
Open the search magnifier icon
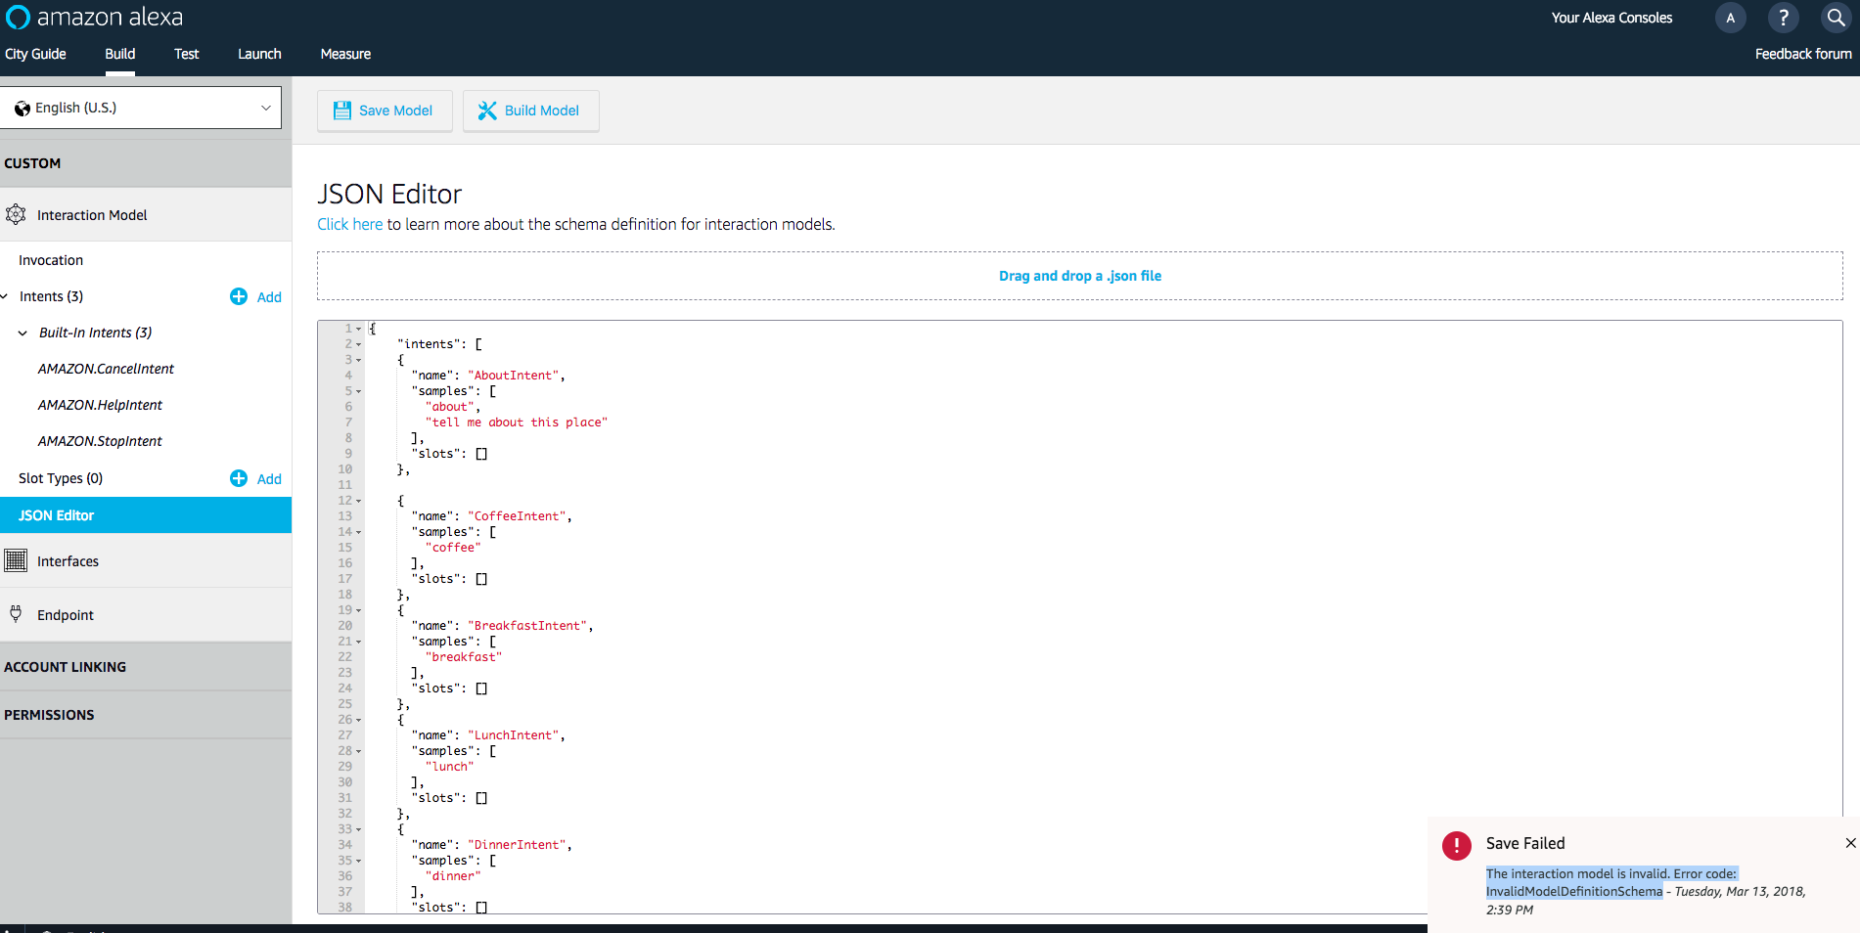[1836, 18]
